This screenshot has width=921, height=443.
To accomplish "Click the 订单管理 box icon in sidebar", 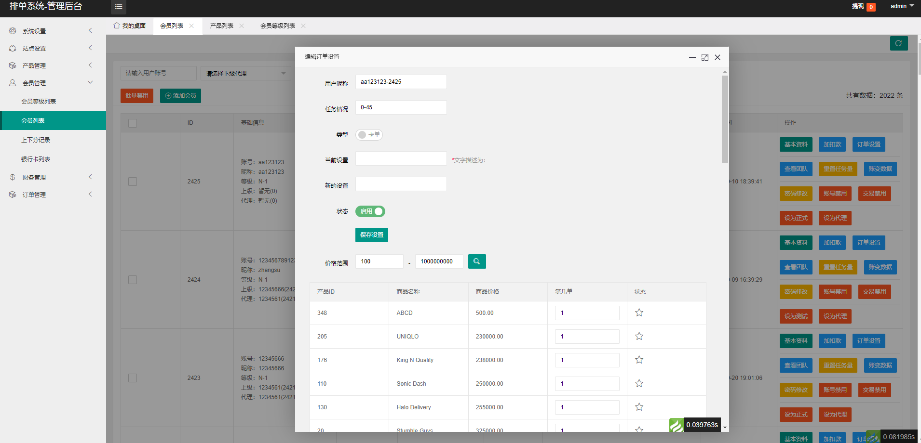I will [x=12, y=194].
